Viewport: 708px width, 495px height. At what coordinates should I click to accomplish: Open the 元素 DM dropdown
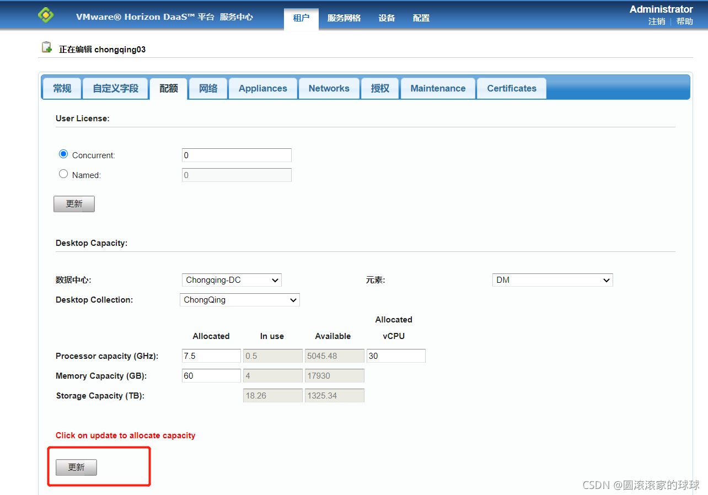tap(553, 280)
